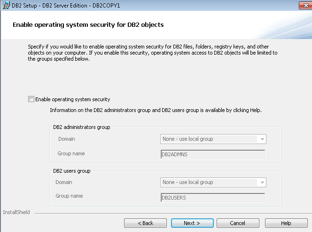Click the information text about clicking Help
Screen dimensions: 312x232
[156, 110]
